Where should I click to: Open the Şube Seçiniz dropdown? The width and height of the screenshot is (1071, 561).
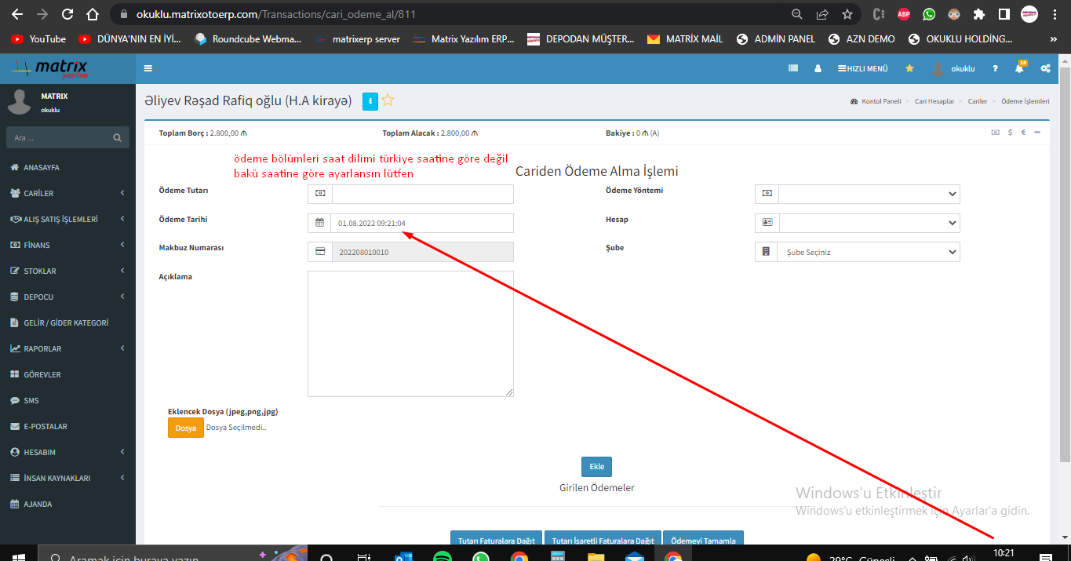coord(869,252)
